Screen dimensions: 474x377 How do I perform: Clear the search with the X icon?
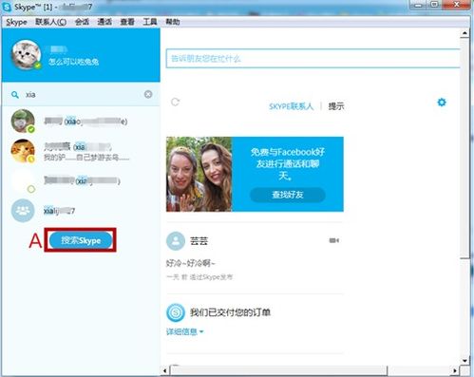coord(148,94)
